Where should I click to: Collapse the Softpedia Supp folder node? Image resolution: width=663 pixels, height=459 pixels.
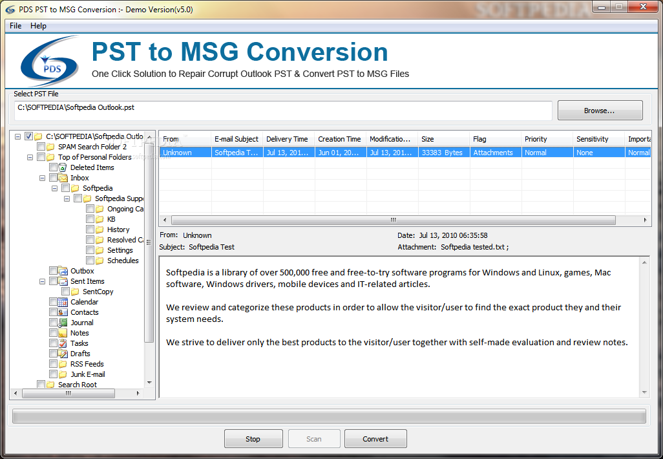pos(67,199)
